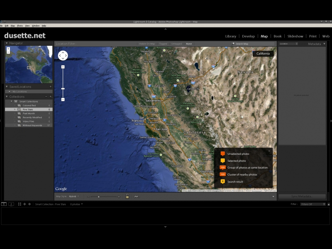This screenshot has height=249, width=332.
Task: Switch to the Book module
Action: [x=278, y=36]
